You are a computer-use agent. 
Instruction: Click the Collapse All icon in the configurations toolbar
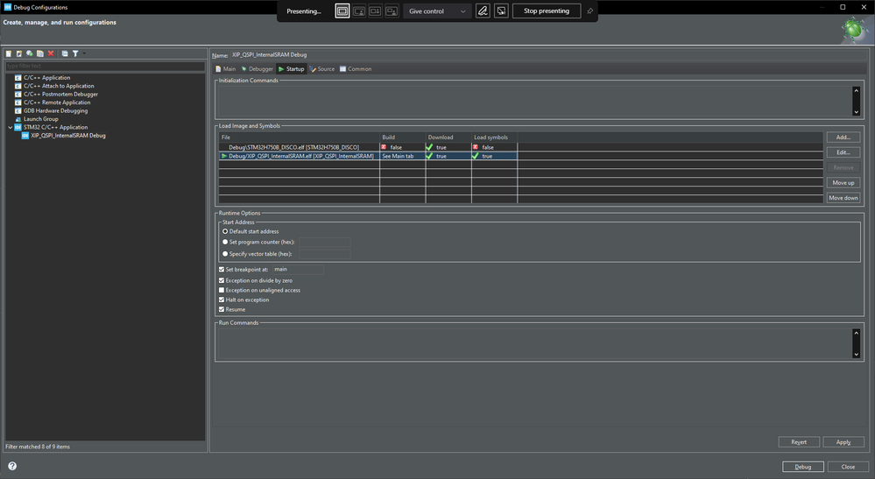coord(65,54)
